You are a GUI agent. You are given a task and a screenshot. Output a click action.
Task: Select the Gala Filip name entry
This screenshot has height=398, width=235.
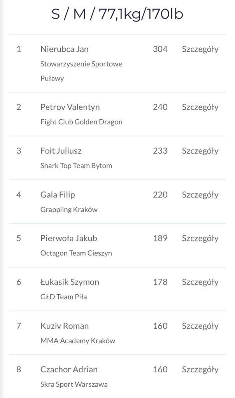point(58,195)
